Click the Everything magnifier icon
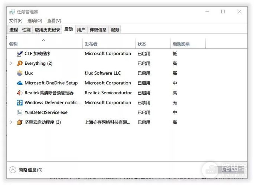Viewport: 254px width, 185px height. pos(20,63)
